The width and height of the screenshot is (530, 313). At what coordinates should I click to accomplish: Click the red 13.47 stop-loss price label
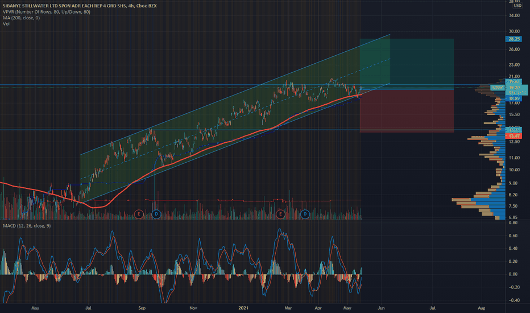(514, 135)
